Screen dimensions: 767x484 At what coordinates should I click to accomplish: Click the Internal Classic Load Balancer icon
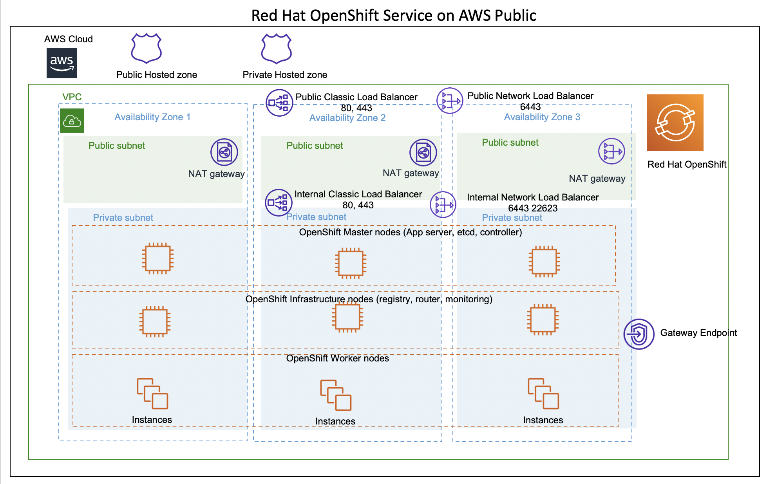[x=279, y=202]
